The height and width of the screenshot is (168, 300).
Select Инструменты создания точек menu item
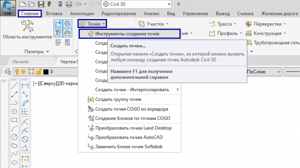point(129,34)
